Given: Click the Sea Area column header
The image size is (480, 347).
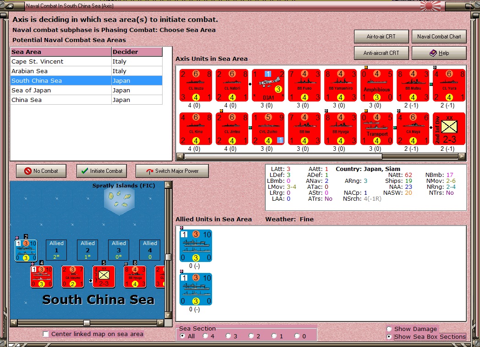Looking at the screenshot, I should click(x=61, y=52).
